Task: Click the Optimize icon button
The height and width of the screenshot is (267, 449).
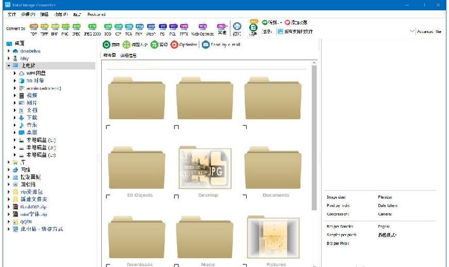Action: pyautogui.click(x=175, y=45)
